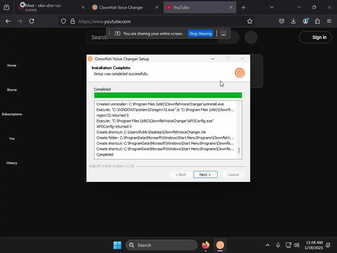Viewport: 337px width, 253px height.
Task: Click the screen share indicator icon
Action: click(117, 33)
